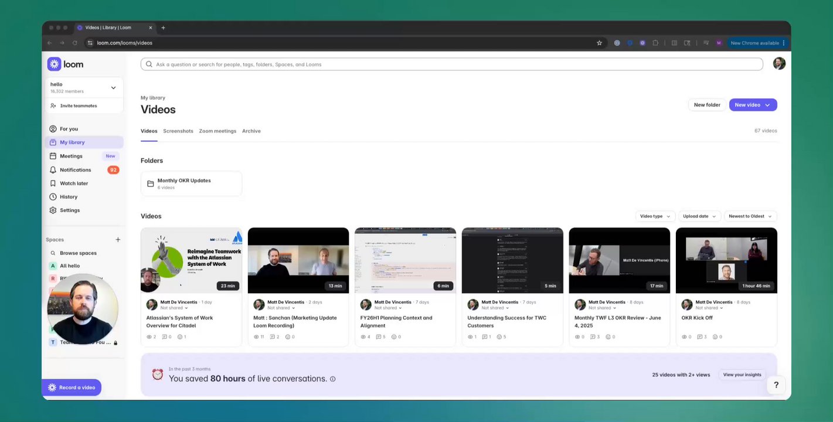Switch to the Screenshots tab
Screen dimensions: 833x422
coord(178,131)
